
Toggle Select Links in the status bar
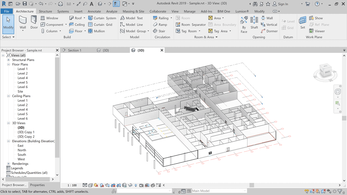[x=307, y=191]
